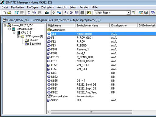
Task: Click the Paste toolbar icon
Action: tap(40, 13)
